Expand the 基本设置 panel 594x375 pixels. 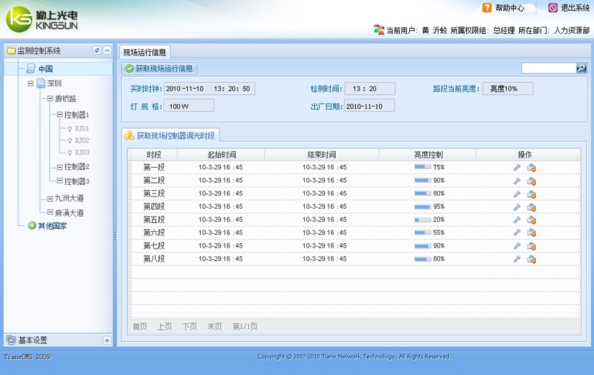point(107,340)
